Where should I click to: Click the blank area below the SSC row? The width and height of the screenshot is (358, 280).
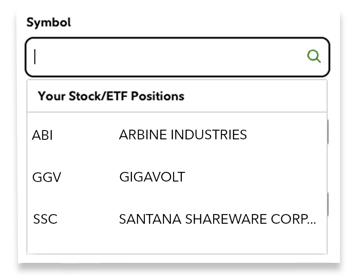pos(176,244)
